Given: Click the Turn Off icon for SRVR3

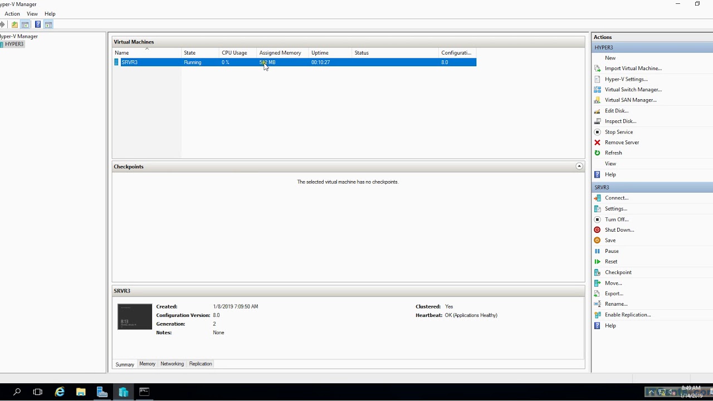Looking at the screenshot, I should pyautogui.click(x=597, y=219).
